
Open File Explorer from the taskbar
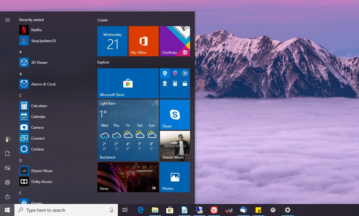155,210
